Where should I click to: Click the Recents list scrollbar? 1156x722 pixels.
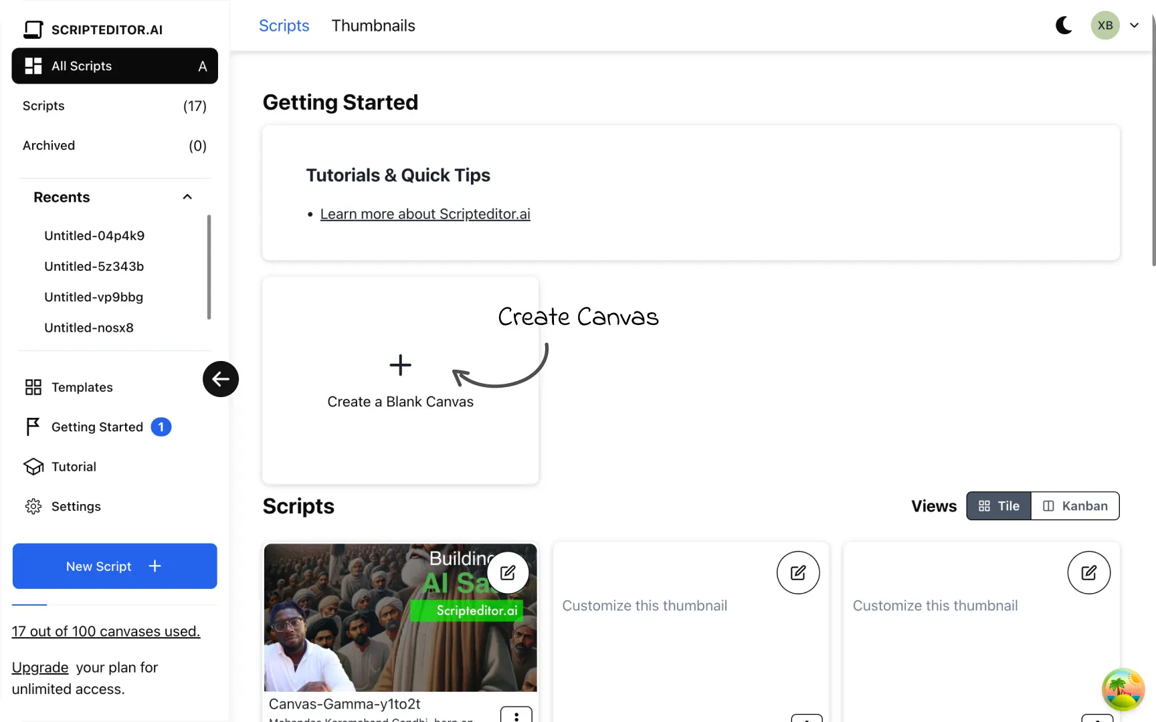click(x=209, y=267)
